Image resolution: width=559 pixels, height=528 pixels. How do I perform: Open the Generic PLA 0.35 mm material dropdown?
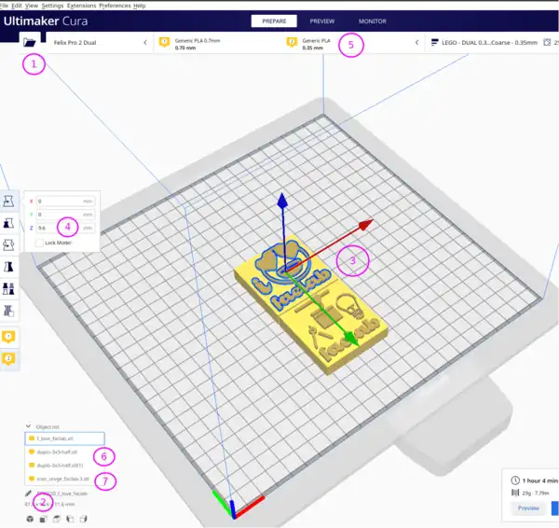point(415,42)
